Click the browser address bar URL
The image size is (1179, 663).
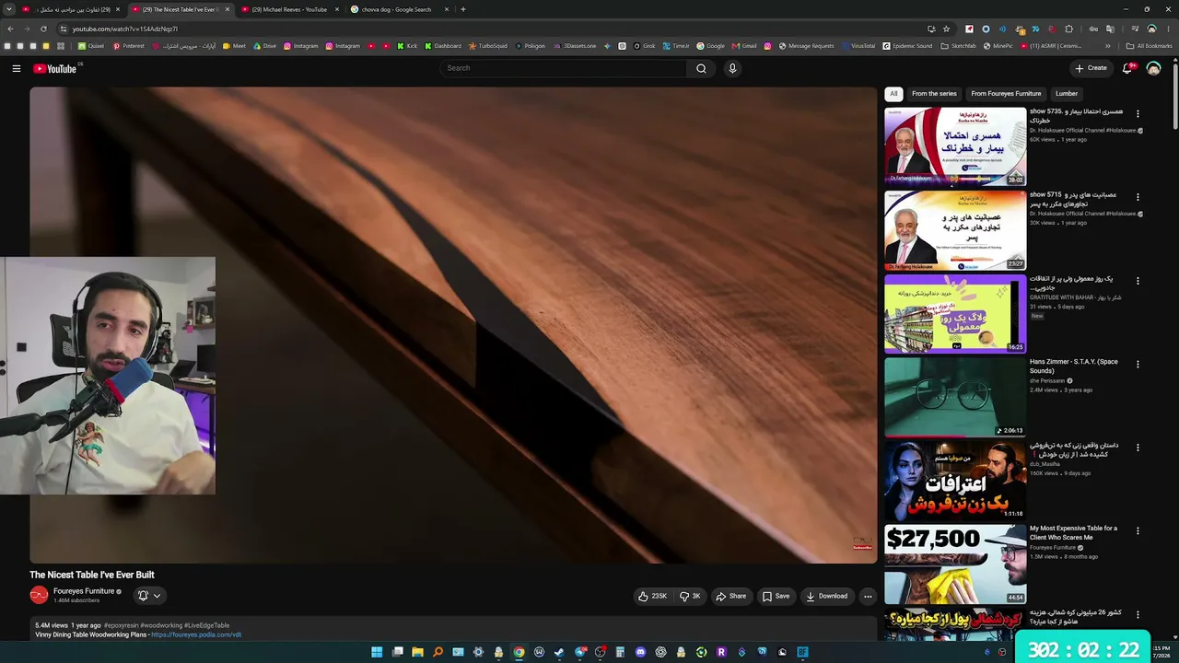pyautogui.click(x=125, y=29)
